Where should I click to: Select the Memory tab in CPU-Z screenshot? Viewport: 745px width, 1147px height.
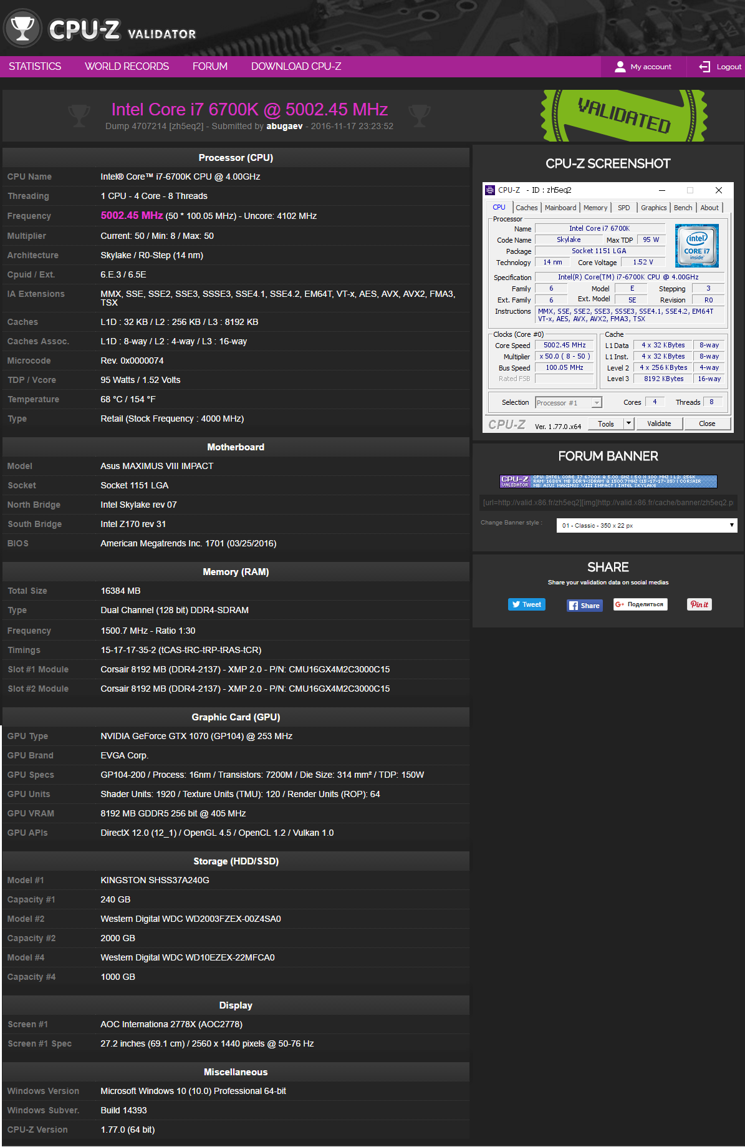(595, 208)
